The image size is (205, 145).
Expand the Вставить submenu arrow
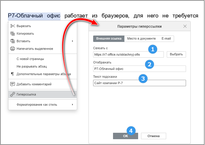click(x=72, y=41)
